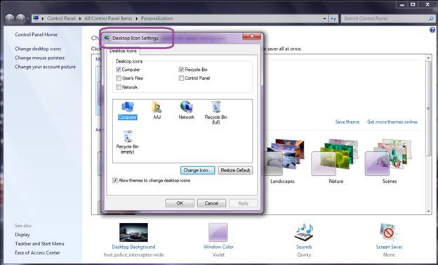Click Control Panel in the breadcrumb

61,18
